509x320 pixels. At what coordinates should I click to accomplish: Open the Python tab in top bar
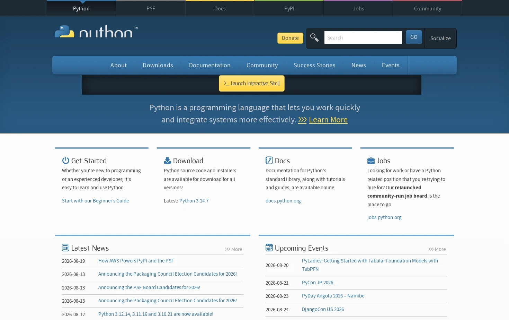coord(81,8)
